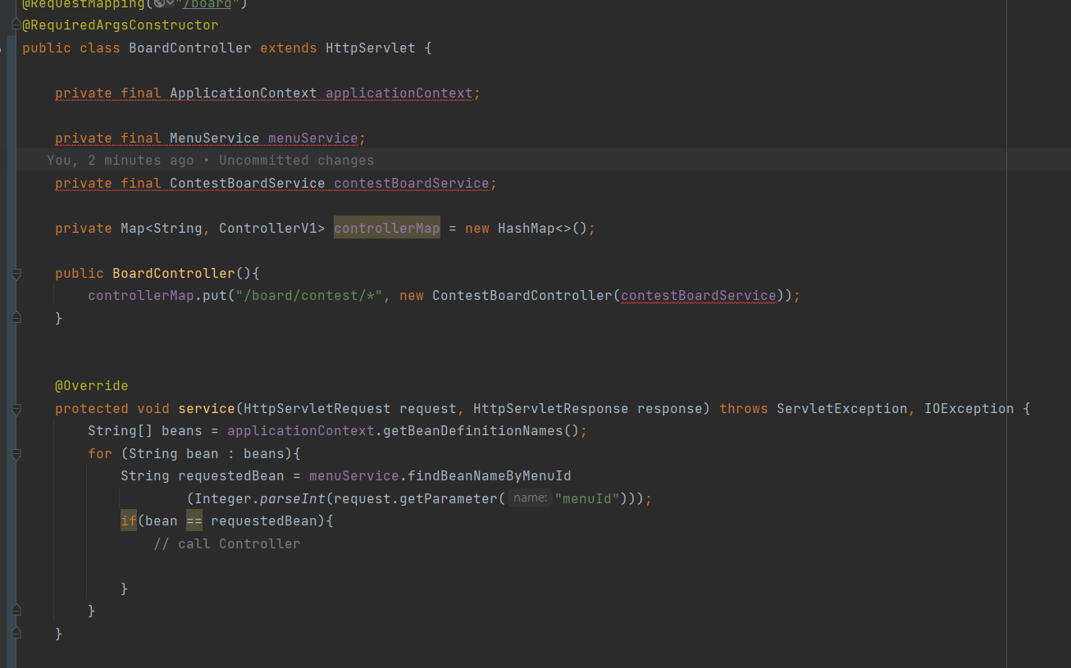1071x668 pixels.
Task: Collapse fold marker on BoardController() constructor line
Action: [x=16, y=274]
